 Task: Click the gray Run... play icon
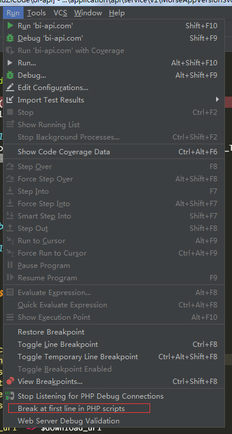10,63
